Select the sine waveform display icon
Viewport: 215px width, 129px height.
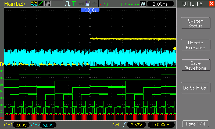(34, 4)
